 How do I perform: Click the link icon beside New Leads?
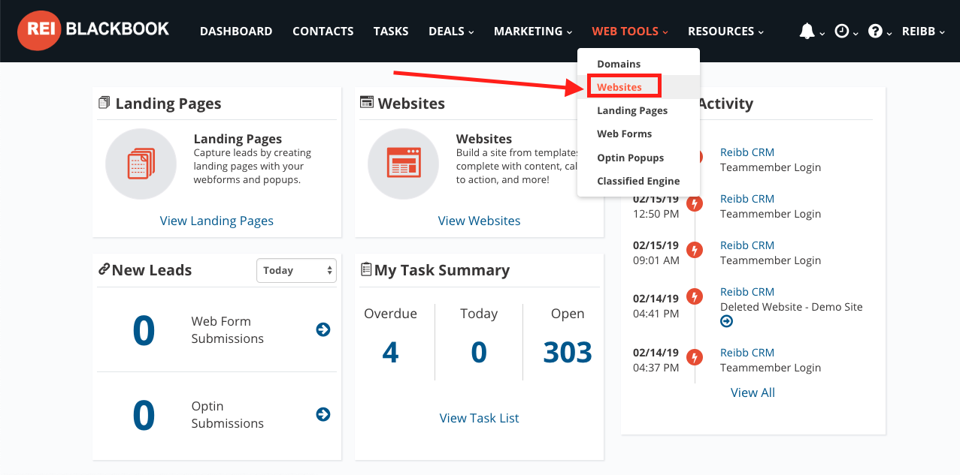click(104, 269)
